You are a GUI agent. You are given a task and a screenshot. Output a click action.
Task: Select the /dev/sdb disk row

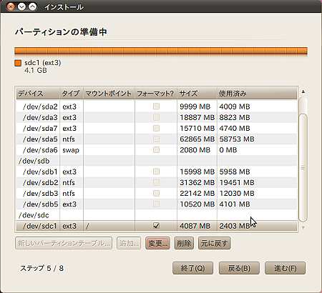[x=157, y=161]
